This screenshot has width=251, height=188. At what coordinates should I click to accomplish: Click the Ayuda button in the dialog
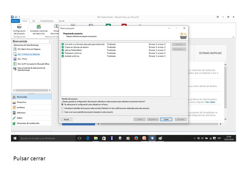pyautogui.click(x=66, y=119)
